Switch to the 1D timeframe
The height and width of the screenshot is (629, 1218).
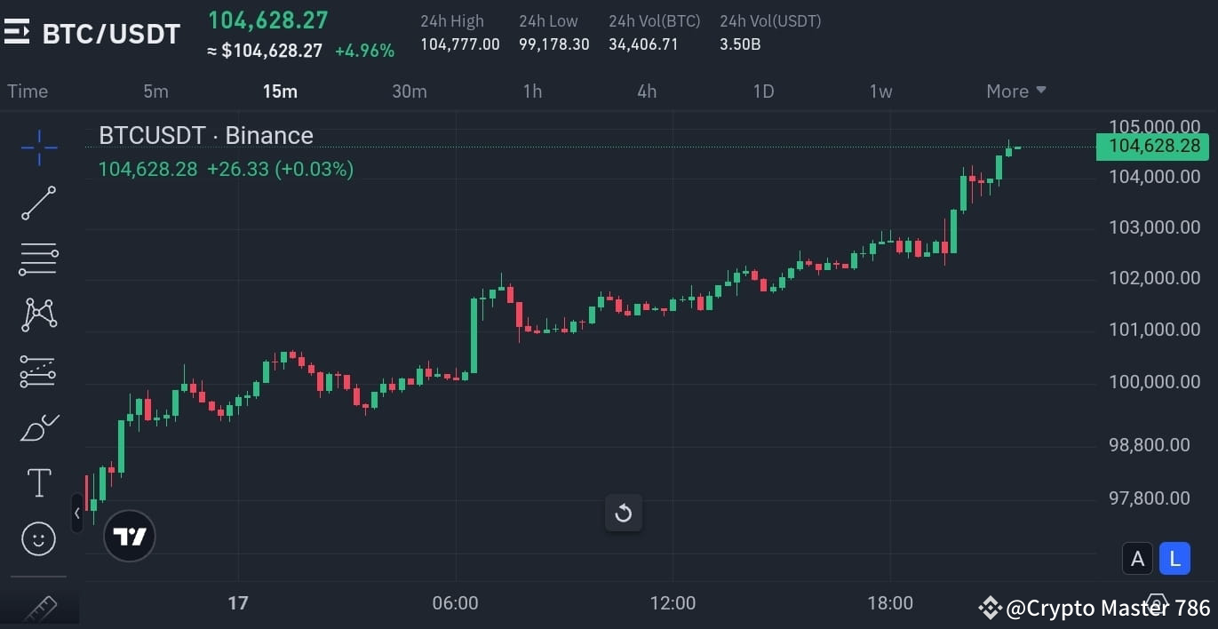[763, 91]
